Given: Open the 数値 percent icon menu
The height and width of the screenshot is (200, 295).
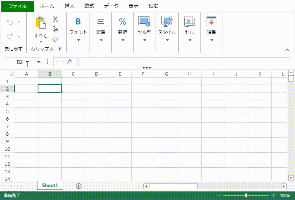Looking at the screenshot, I should coord(123,22).
